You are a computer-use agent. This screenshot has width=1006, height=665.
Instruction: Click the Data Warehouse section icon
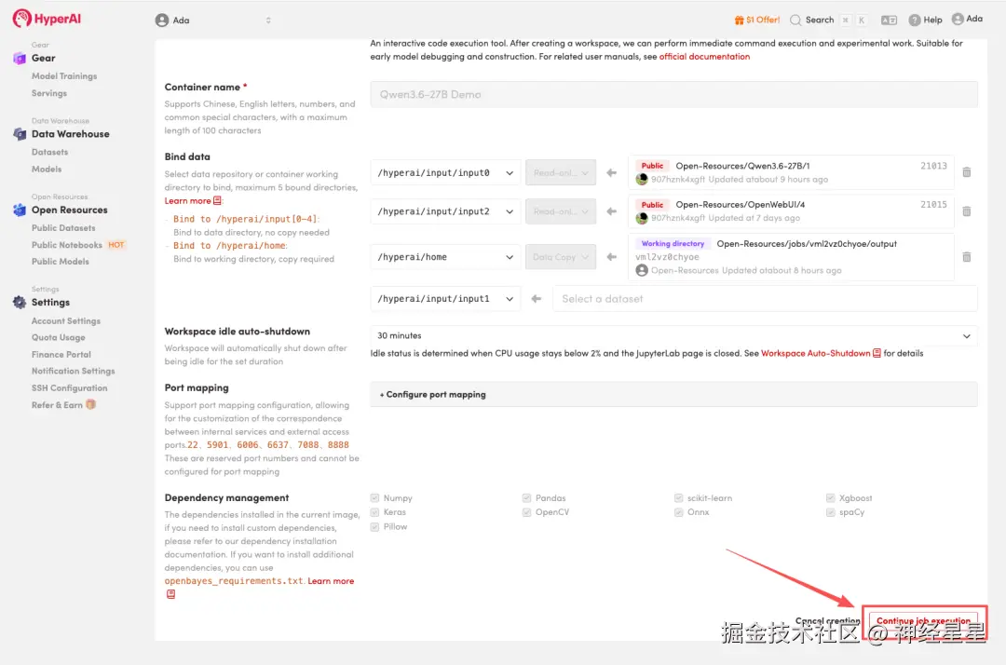coord(20,134)
